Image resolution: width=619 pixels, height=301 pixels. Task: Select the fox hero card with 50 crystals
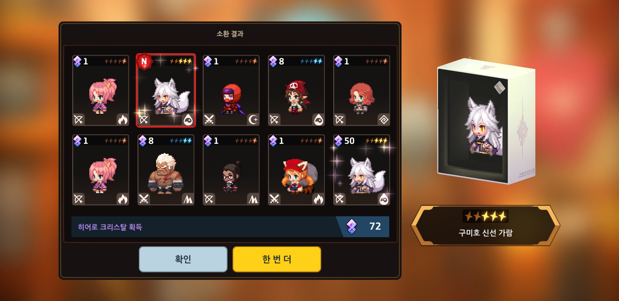pos(362,170)
